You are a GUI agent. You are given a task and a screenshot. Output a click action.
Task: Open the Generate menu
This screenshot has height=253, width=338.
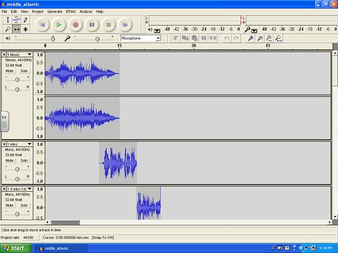pyautogui.click(x=55, y=11)
